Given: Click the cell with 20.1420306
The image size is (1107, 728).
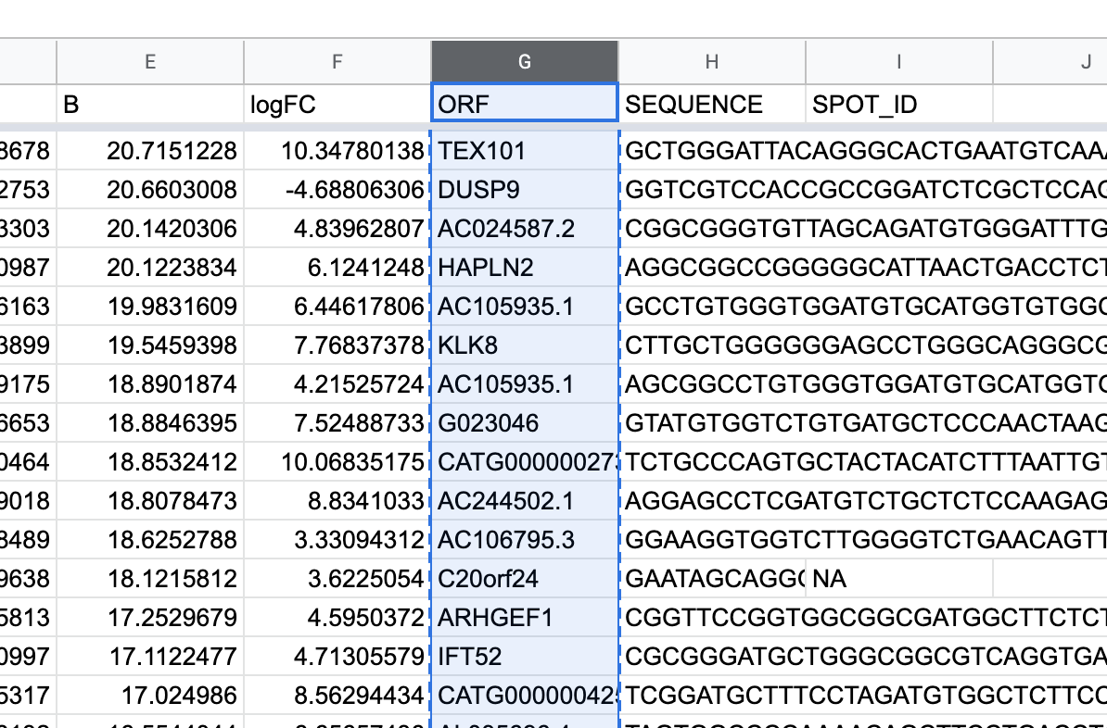Looking at the screenshot, I should pos(150,228).
